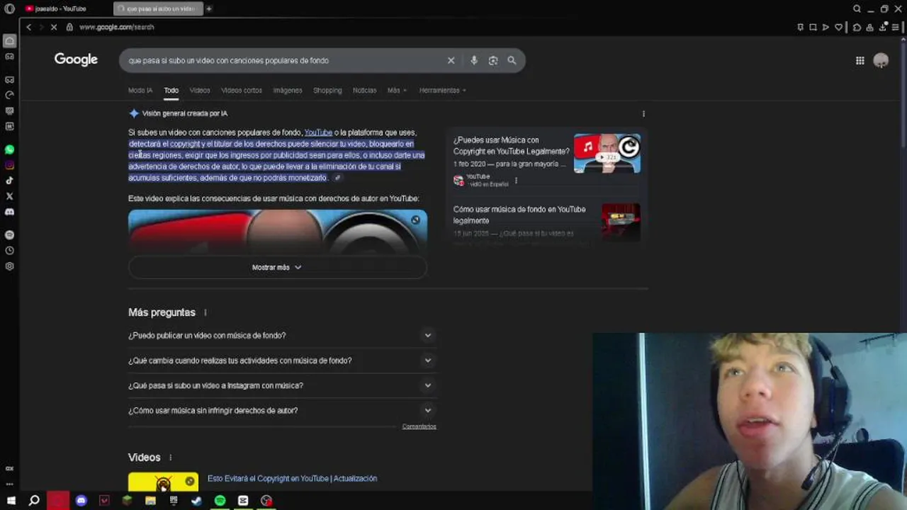Start voice search with the microphone icon
Viewport: 907px width, 510px height.
[474, 60]
